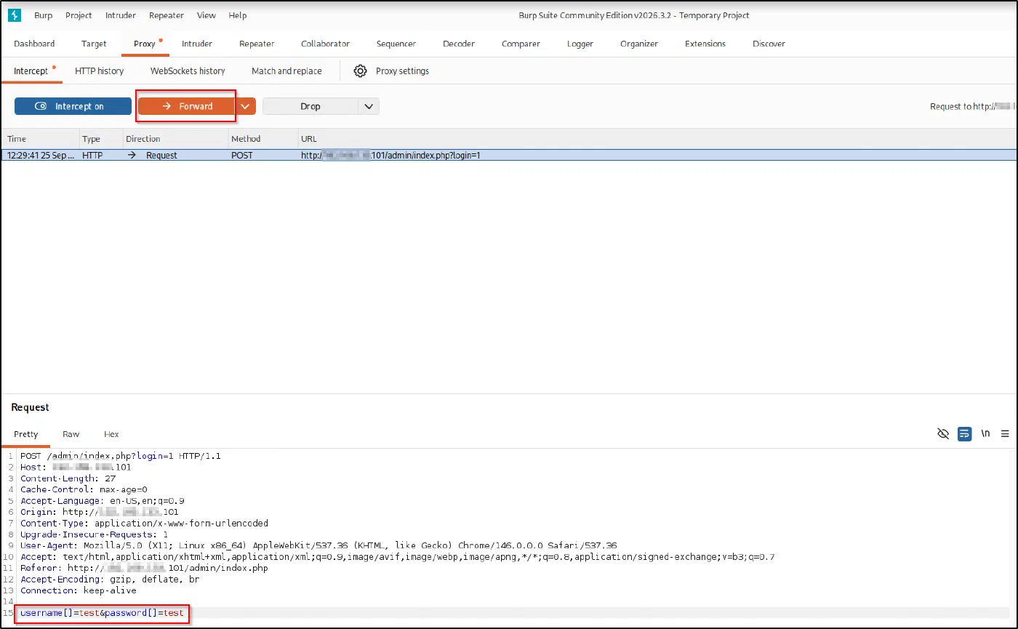
Task: Forward the intercepted request
Action: (187, 106)
